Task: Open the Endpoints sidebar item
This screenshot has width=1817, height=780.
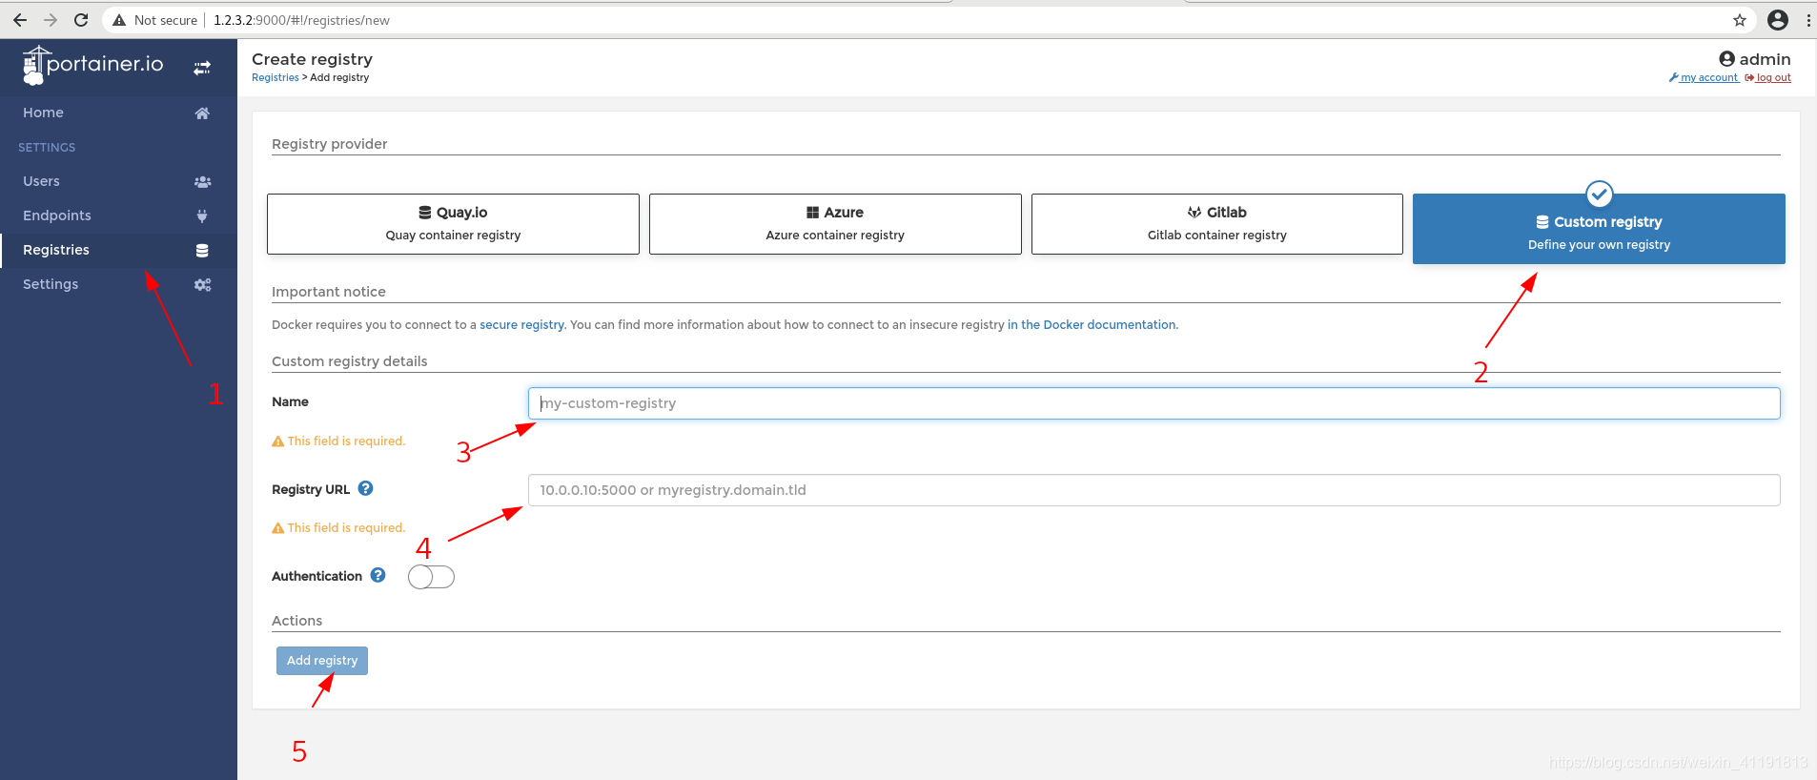Action: coord(118,216)
